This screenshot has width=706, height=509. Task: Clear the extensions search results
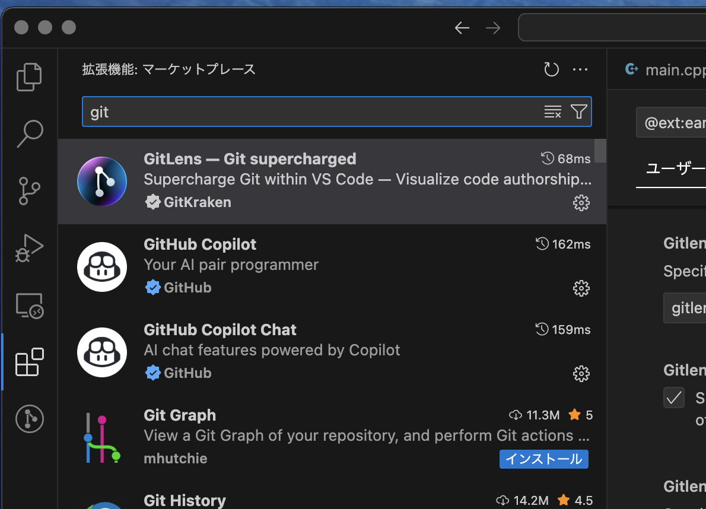(x=552, y=112)
